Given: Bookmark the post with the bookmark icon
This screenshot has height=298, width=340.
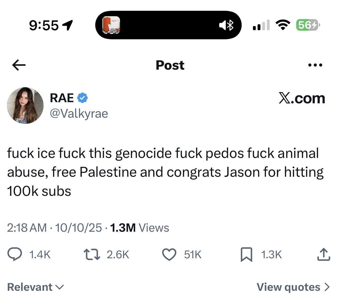Looking at the screenshot, I should tap(246, 254).
